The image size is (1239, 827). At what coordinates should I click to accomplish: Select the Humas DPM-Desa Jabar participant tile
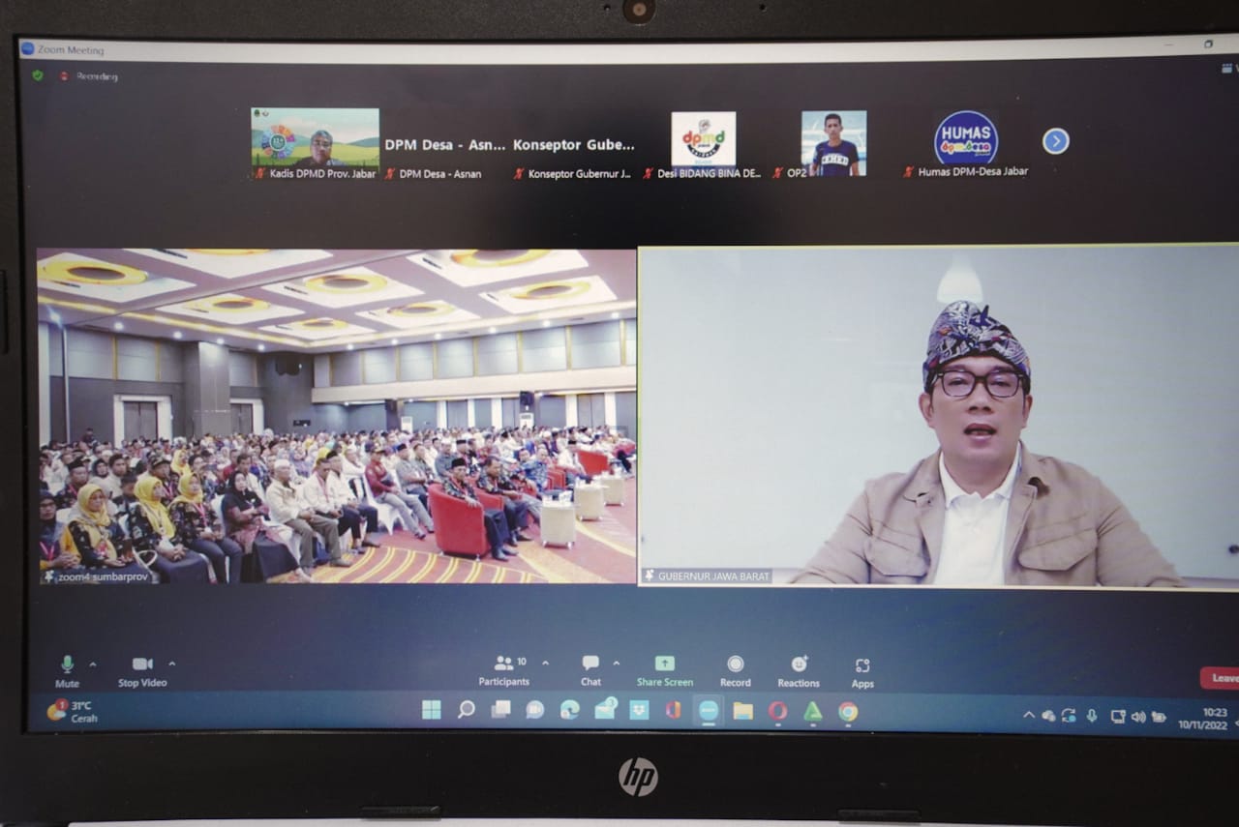point(966,145)
